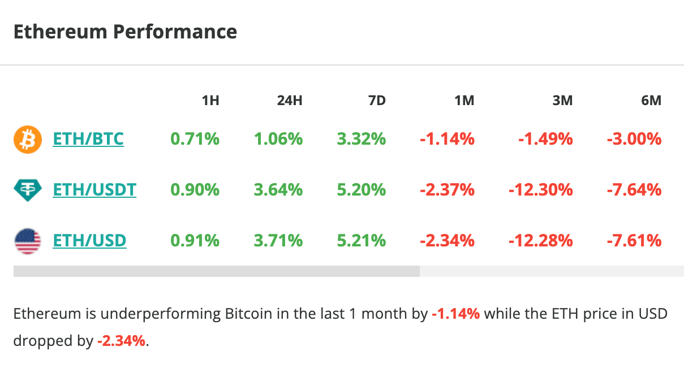
Task: Click the Ethereum Performance heading
Action: [x=125, y=32]
